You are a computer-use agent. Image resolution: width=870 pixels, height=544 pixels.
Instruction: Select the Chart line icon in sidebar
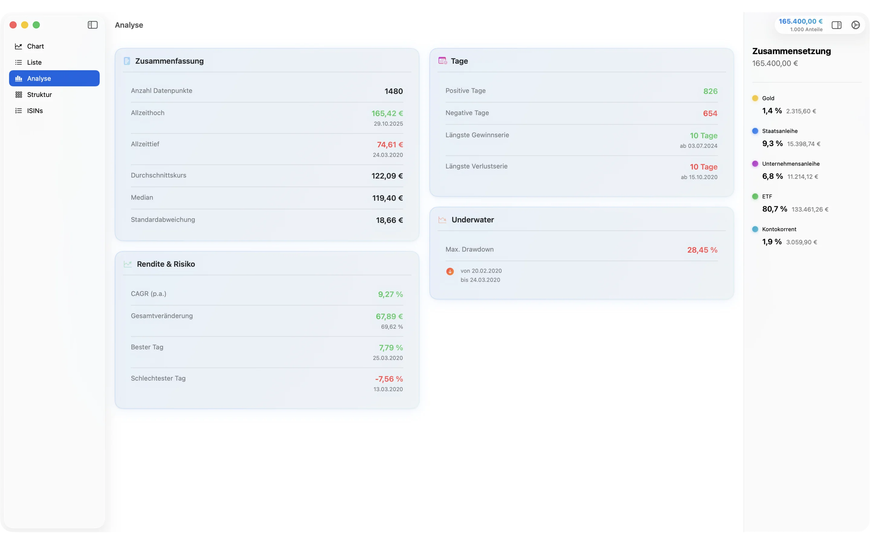pyautogui.click(x=19, y=46)
